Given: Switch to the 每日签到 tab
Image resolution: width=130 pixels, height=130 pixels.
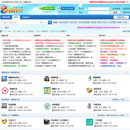Looking at the screenshot, I should pyautogui.click(x=6, y=17).
